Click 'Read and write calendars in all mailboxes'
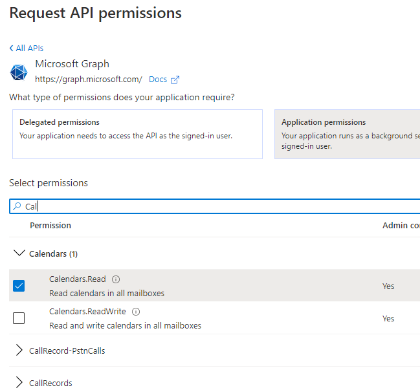Viewport: 420px width, 388px height. (x=125, y=326)
